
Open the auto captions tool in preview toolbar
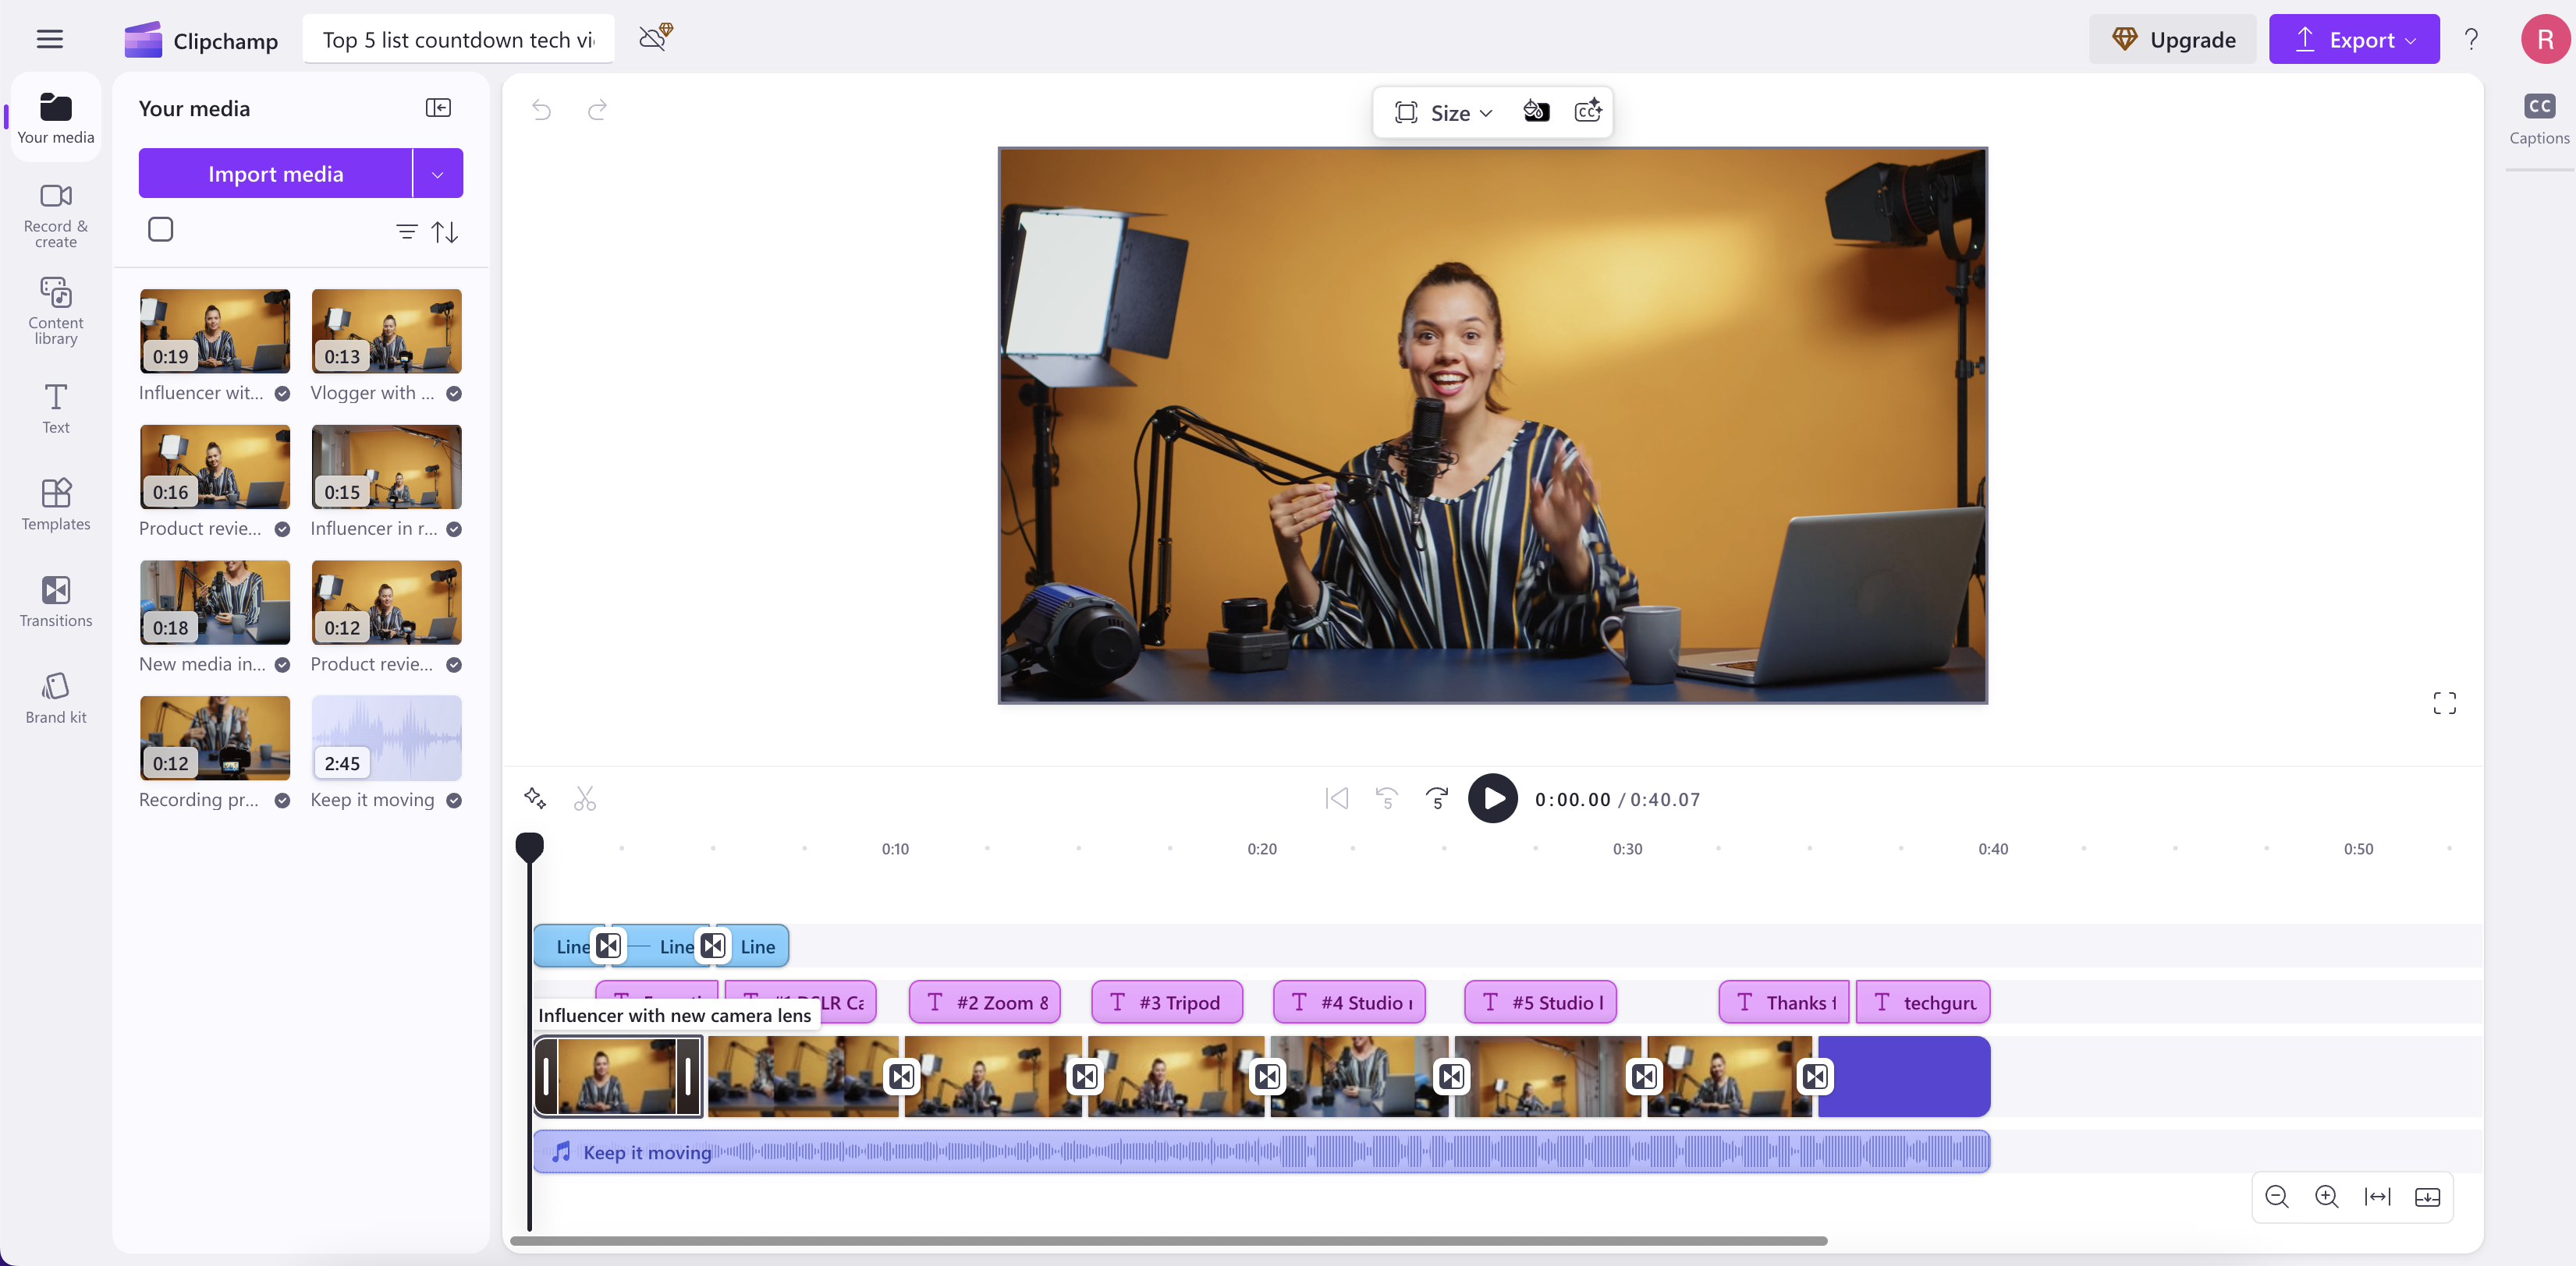pyautogui.click(x=1588, y=111)
